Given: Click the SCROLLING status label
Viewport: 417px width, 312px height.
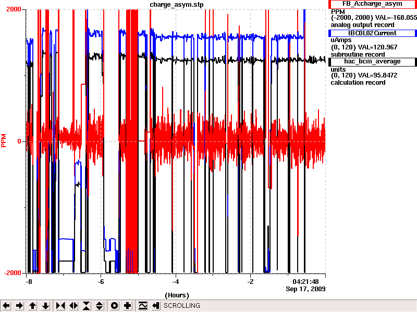Looking at the screenshot, I should coord(182,306).
